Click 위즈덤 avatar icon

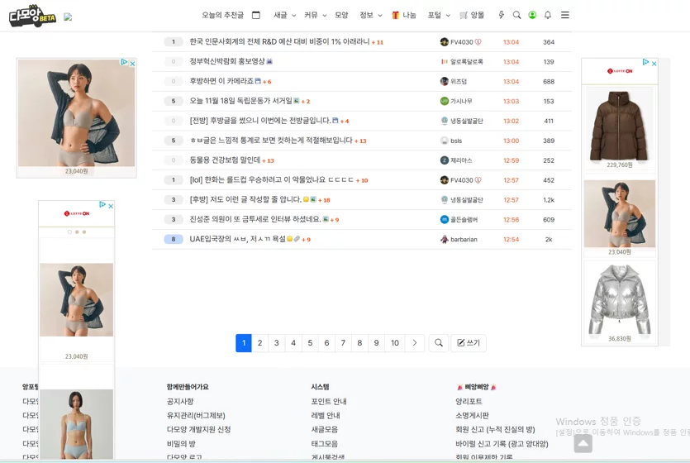(x=445, y=81)
